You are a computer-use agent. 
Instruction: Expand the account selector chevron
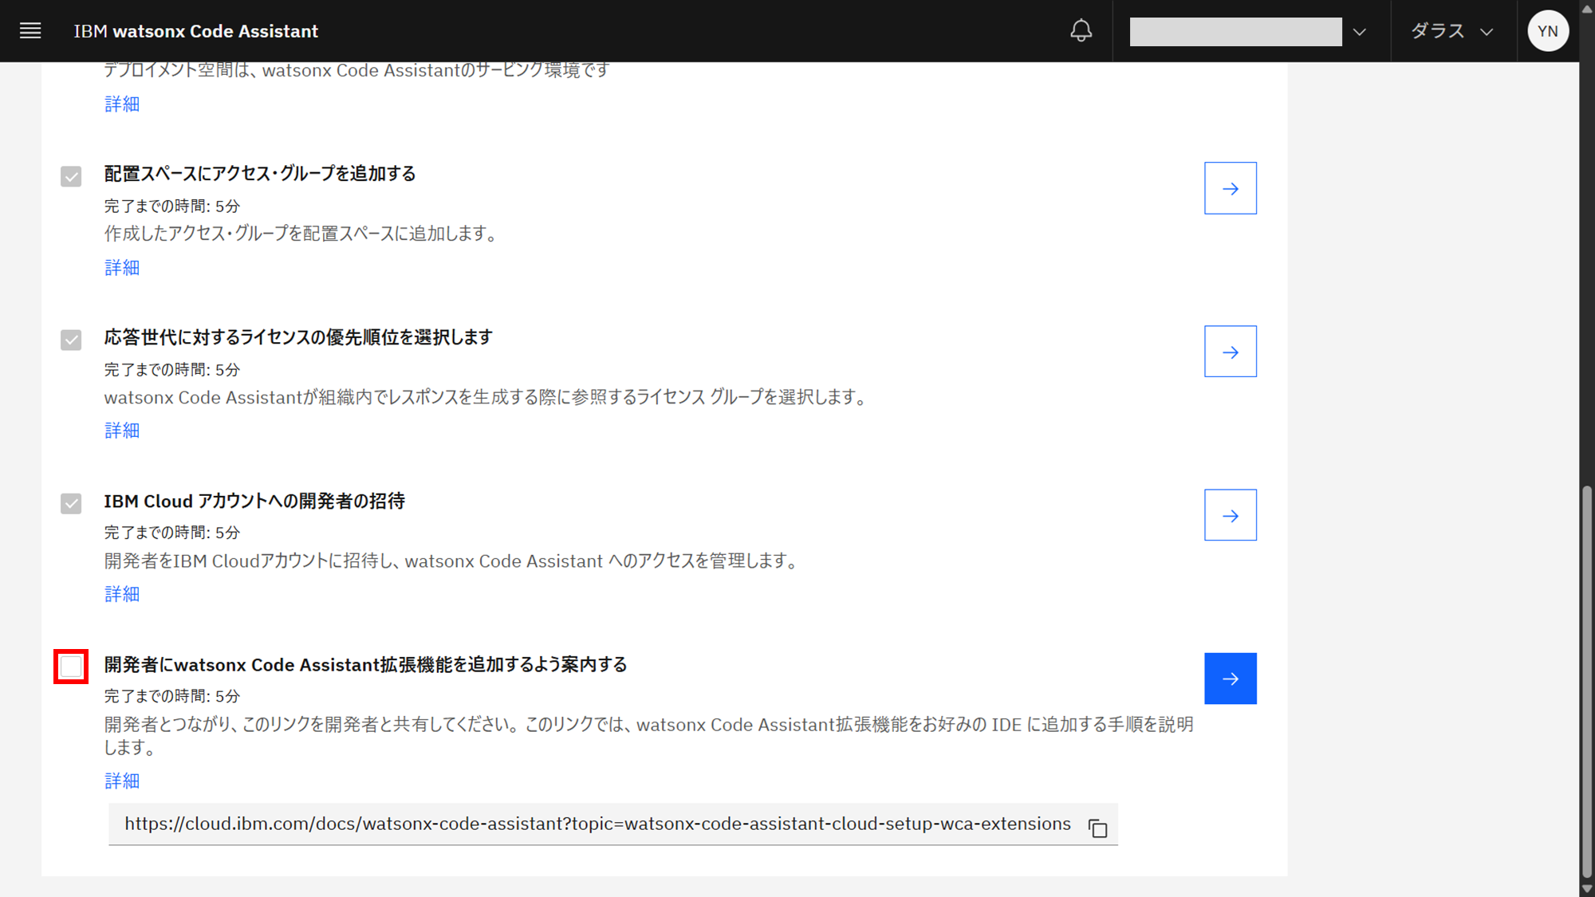point(1360,32)
